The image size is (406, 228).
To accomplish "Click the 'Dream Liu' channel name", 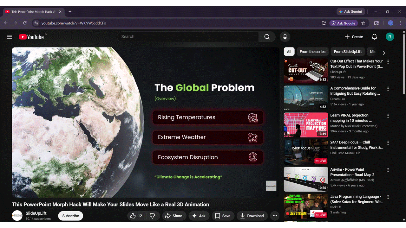I will point(338,99).
